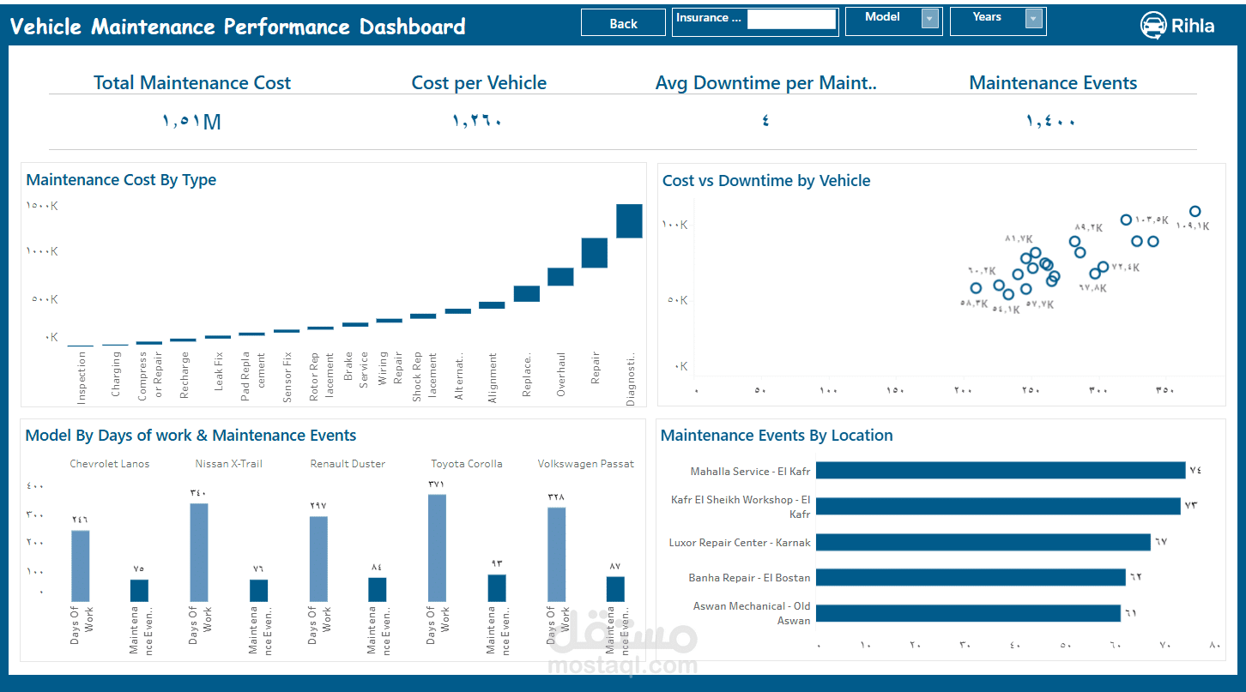Click the scatter point labeled 89.2K
1246x692 pixels.
pyautogui.click(x=1074, y=241)
